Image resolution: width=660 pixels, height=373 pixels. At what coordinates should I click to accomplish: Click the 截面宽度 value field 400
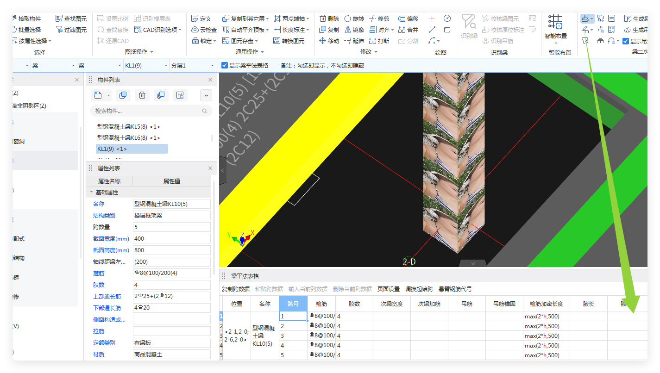(171, 238)
